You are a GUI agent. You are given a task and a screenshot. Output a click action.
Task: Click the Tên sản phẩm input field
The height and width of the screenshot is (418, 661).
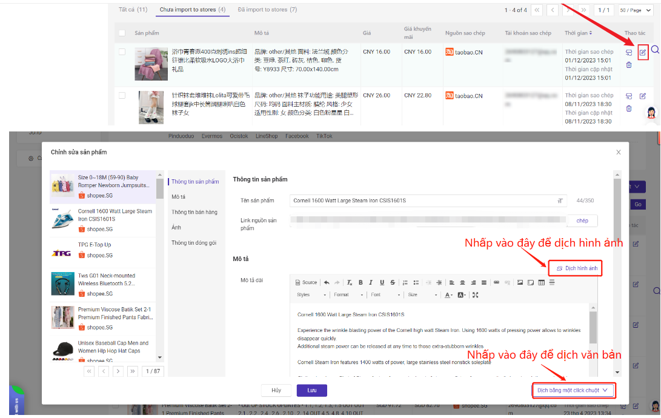[x=424, y=201]
